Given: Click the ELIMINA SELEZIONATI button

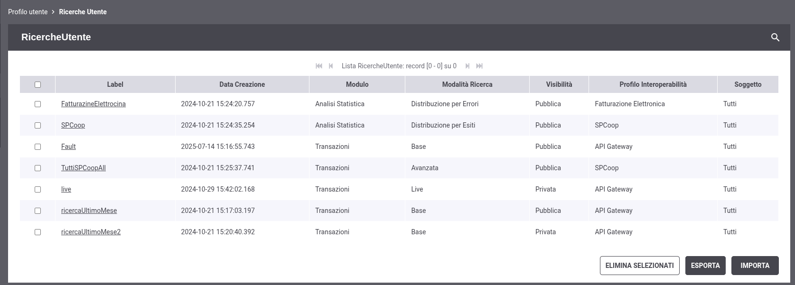Looking at the screenshot, I should (x=639, y=266).
